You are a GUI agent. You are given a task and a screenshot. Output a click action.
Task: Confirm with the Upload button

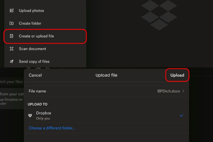177,75
